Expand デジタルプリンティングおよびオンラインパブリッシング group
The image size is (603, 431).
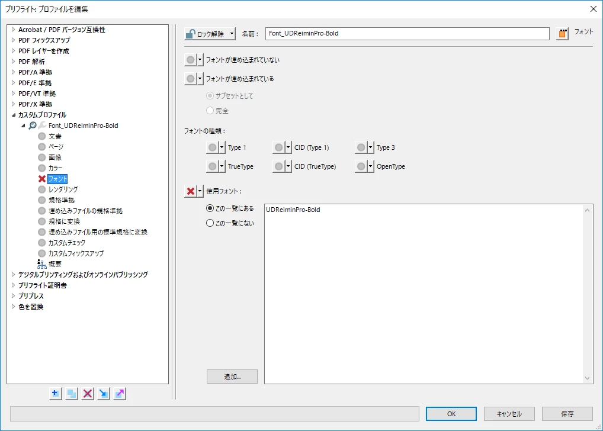(x=13, y=275)
